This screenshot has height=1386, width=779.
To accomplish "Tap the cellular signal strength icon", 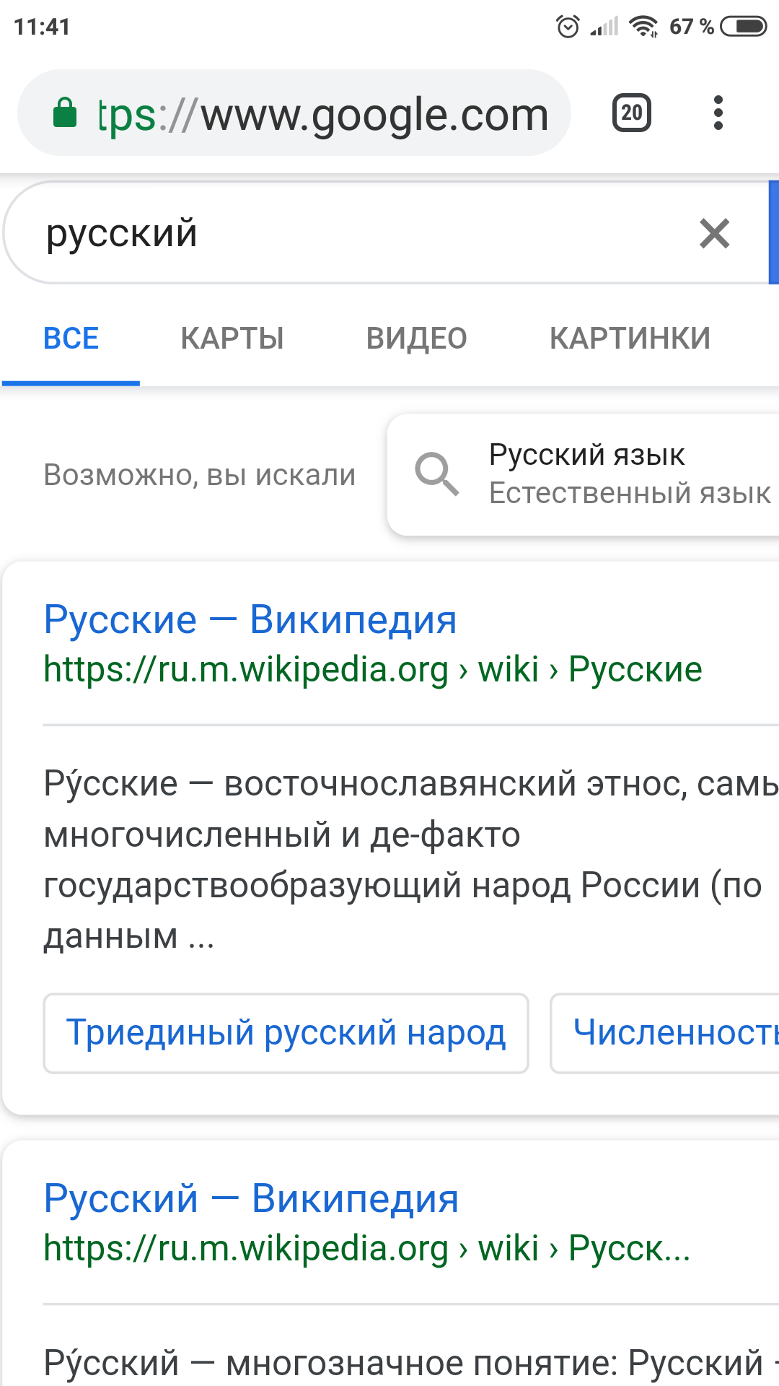I will [604, 27].
